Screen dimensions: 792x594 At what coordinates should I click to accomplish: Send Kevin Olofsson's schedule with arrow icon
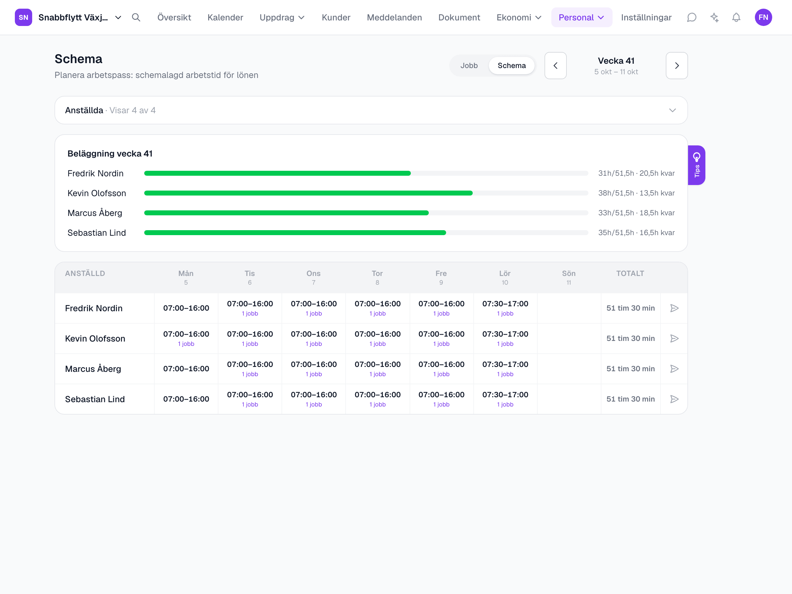pyautogui.click(x=674, y=338)
